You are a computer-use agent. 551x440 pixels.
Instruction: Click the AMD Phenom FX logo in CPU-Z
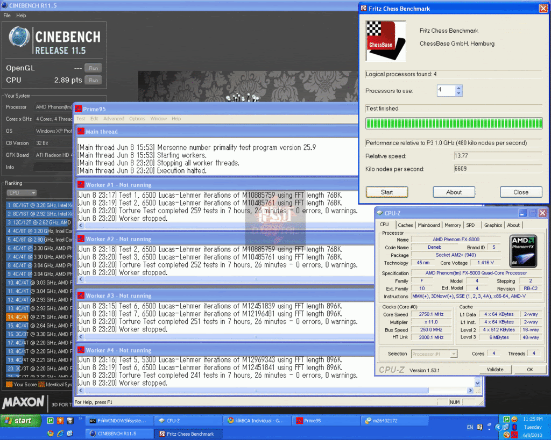tap(523, 251)
